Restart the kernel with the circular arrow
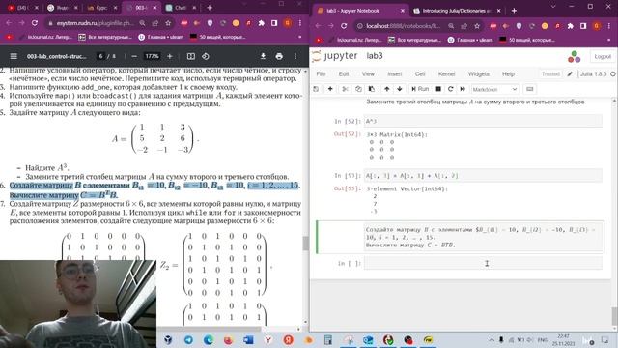 [450, 89]
